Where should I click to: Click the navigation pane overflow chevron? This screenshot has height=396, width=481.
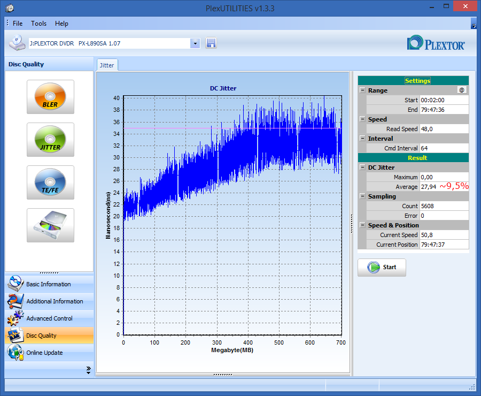pos(89,370)
